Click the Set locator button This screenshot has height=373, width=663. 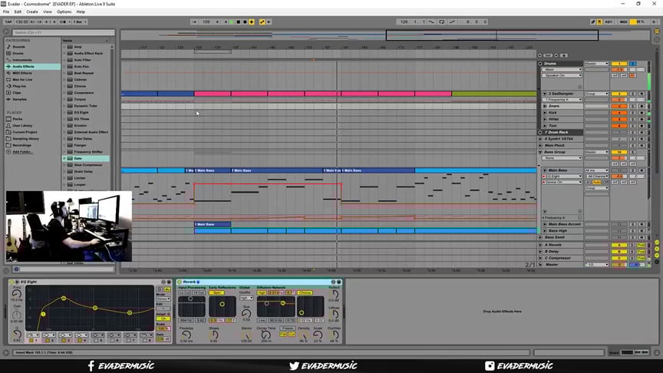point(548,55)
